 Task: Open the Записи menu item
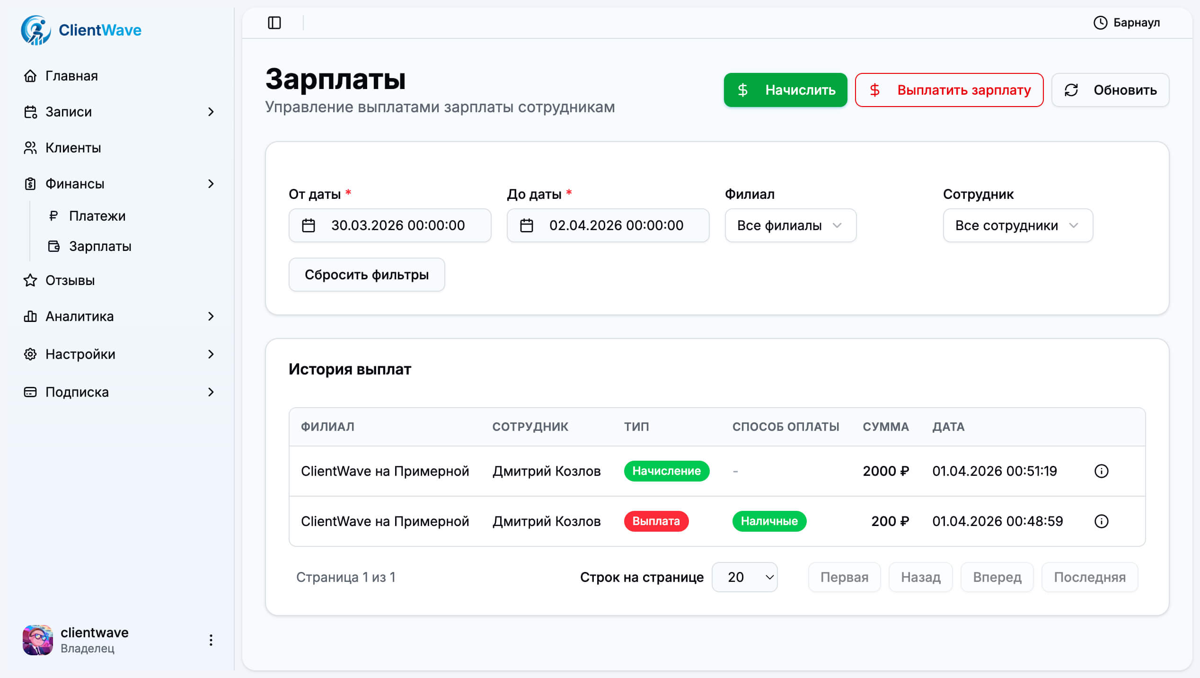[x=68, y=112]
